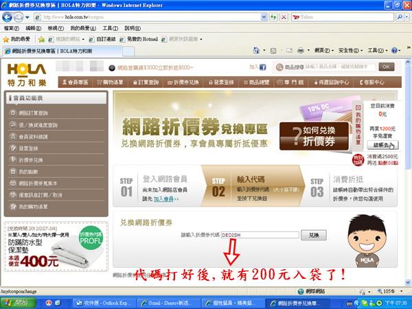The width and height of the screenshot is (412, 309).
Task: Open the 安全性(S) command bar dropdown
Action: point(350,50)
